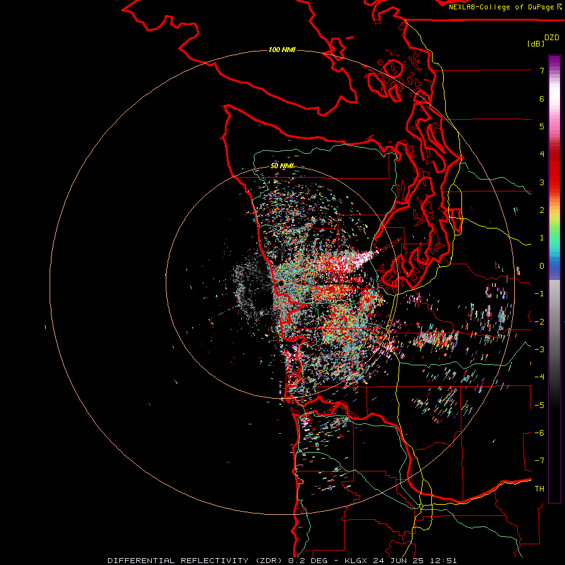Click the -7 value on the color scale
Viewport: 565px width, 565px height.
point(539,461)
